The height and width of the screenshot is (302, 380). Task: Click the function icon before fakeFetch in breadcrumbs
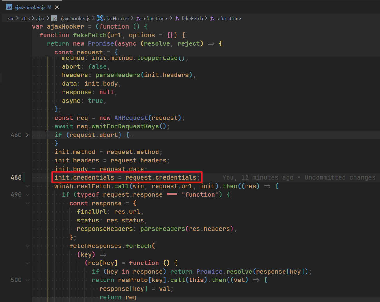(x=177, y=18)
